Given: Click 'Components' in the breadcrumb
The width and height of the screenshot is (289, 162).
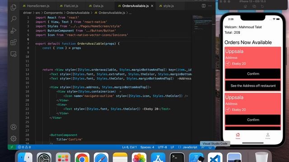Looking at the screenshot, I should point(53,13).
